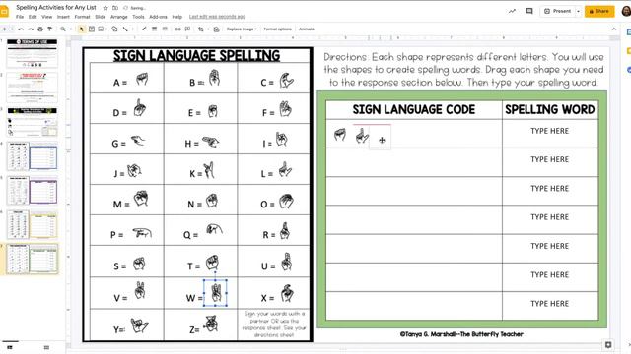Click the Add comment toolbar icon
The image size is (631, 354).
(187, 29)
